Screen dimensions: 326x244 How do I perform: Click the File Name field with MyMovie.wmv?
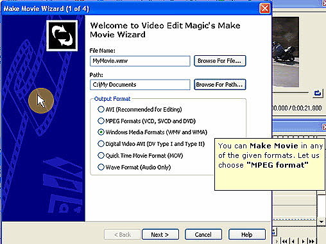coord(140,61)
